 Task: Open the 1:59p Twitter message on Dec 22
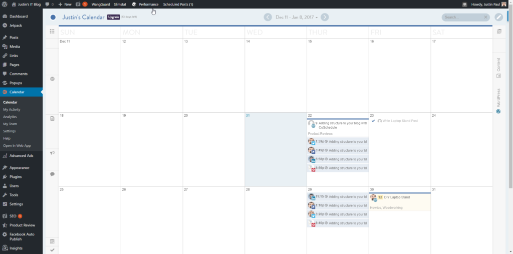pyautogui.click(x=338, y=141)
